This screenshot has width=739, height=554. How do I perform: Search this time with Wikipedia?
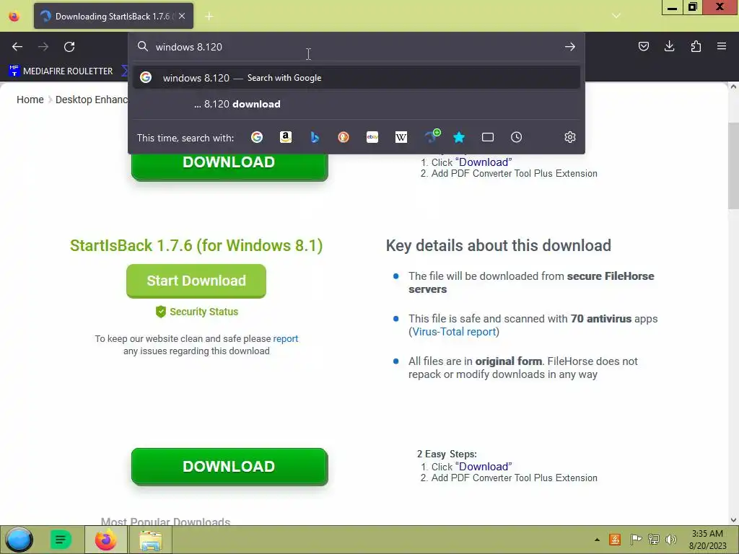[401, 137]
